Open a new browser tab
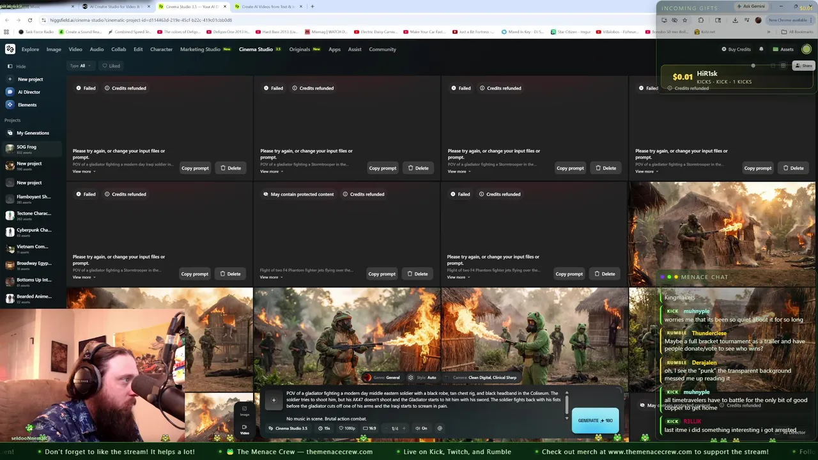The image size is (818, 460). [x=312, y=6]
